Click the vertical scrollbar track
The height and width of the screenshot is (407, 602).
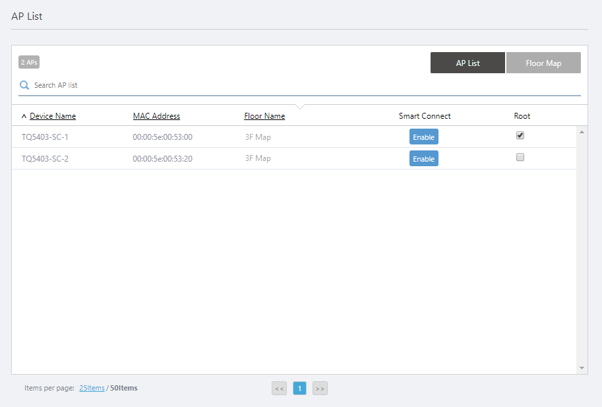click(x=582, y=251)
